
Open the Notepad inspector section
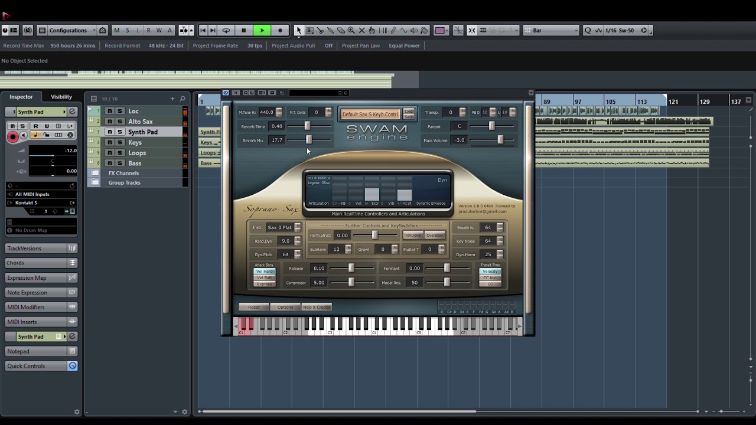[41, 351]
